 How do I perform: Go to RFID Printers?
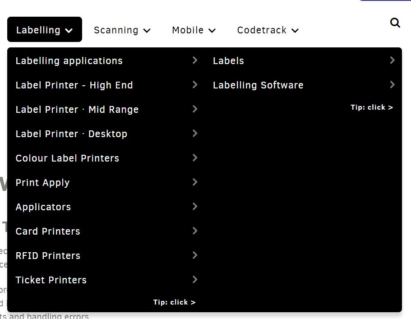click(48, 256)
